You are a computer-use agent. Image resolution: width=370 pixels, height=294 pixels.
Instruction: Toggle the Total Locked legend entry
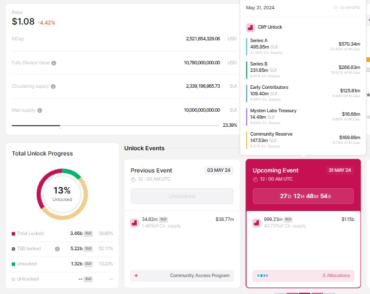click(63, 233)
